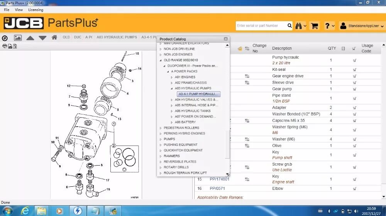The image size is (386, 216).
Task: Open the View menu
Action: coord(19,10)
